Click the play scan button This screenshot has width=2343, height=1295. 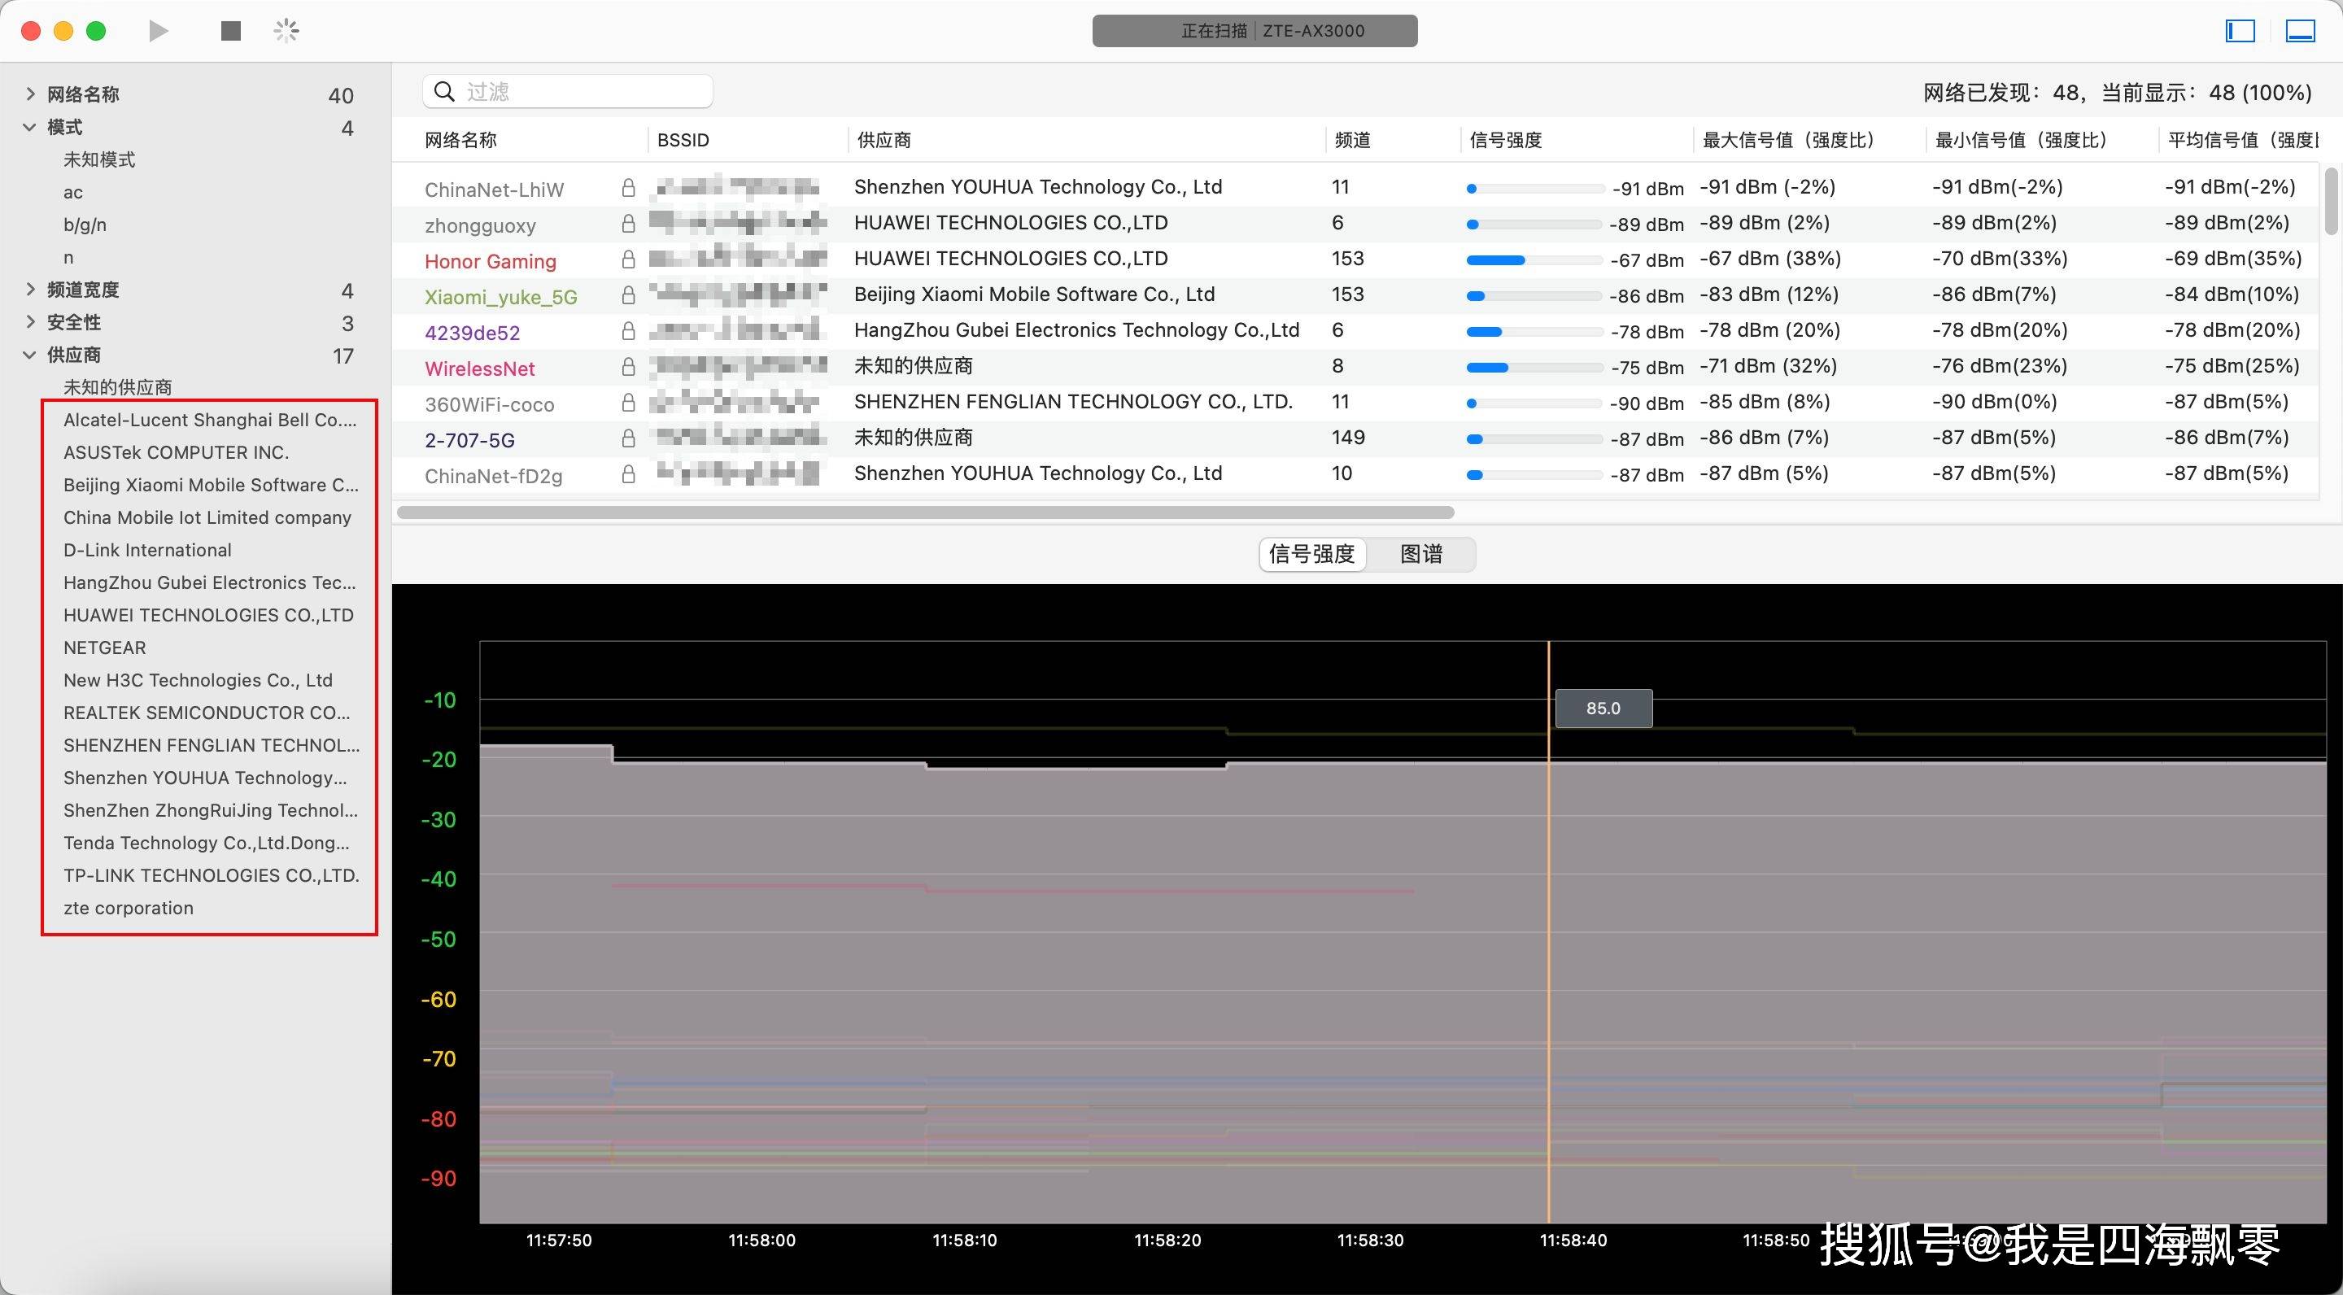[159, 31]
